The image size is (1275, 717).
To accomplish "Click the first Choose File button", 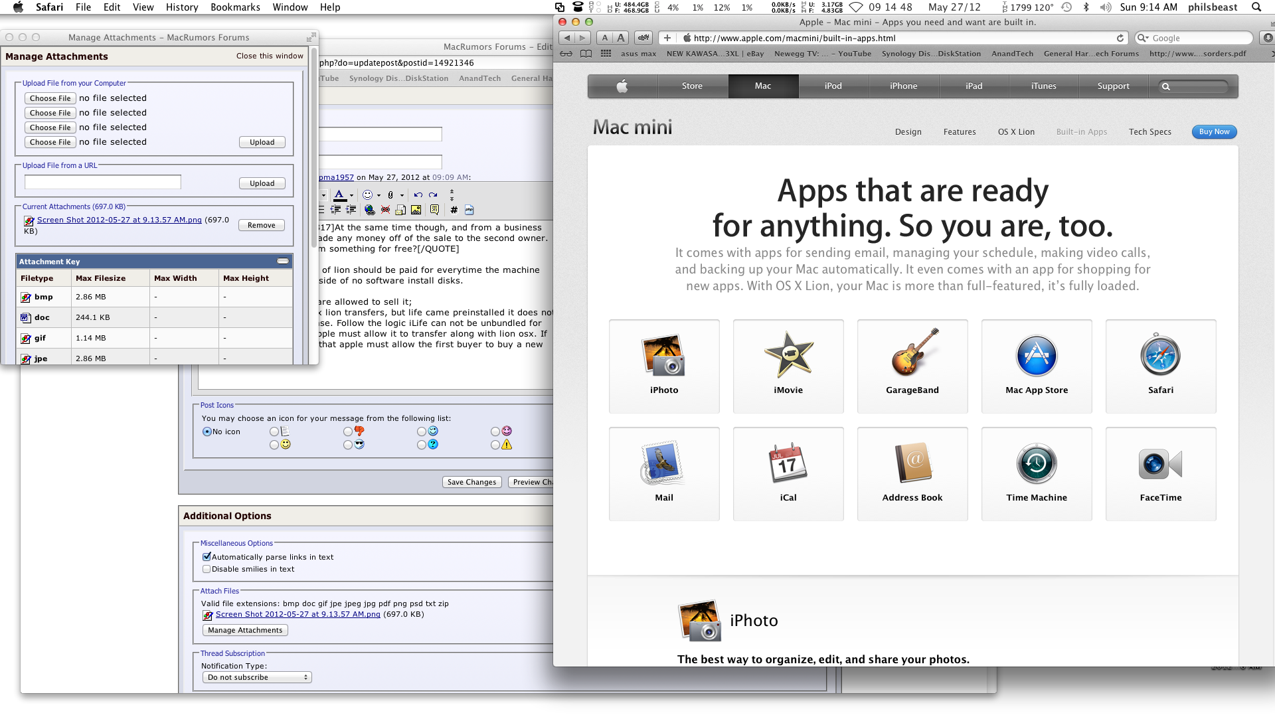I will point(50,98).
